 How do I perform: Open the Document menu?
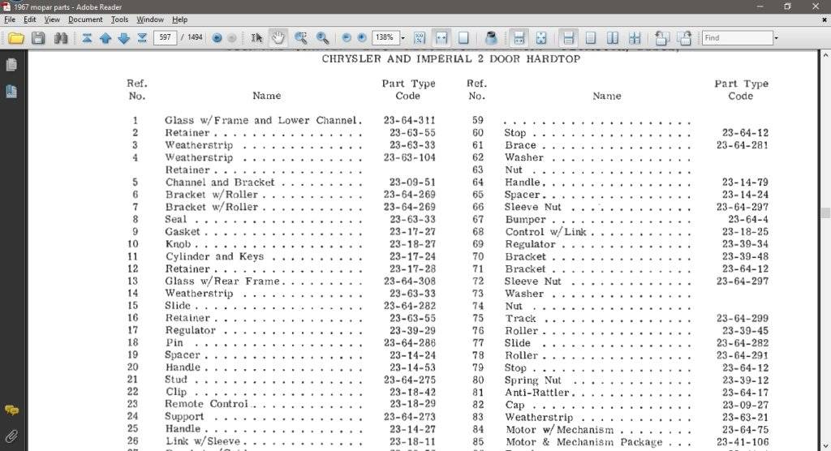click(x=85, y=19)
